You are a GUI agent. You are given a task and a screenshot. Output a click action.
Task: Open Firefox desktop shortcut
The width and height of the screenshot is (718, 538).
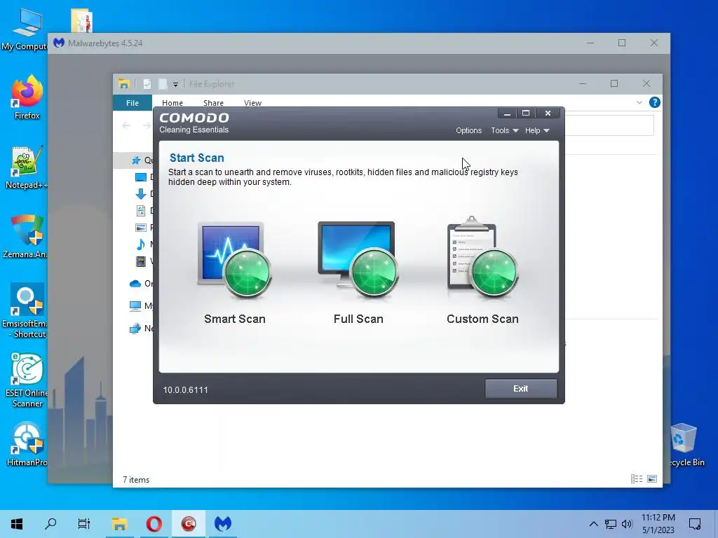click(27, 98)
